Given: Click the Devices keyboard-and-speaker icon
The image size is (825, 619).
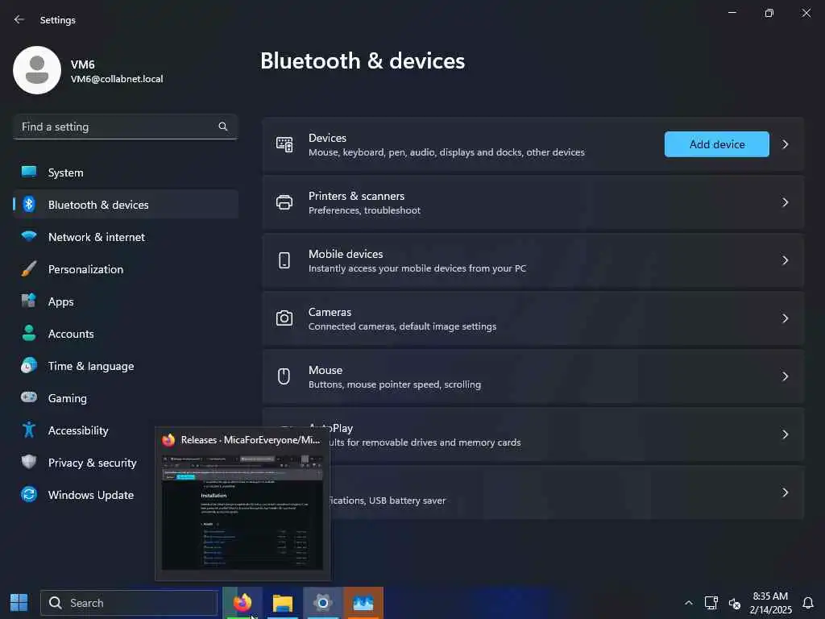Looking at the screenshot, I should click(x=284, y=144).
